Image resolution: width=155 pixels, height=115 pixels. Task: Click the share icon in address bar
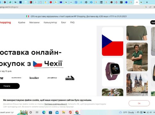150,7
